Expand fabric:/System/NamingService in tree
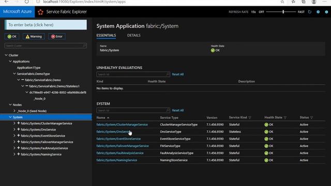331x186 pixels. [x=14, y=154]
